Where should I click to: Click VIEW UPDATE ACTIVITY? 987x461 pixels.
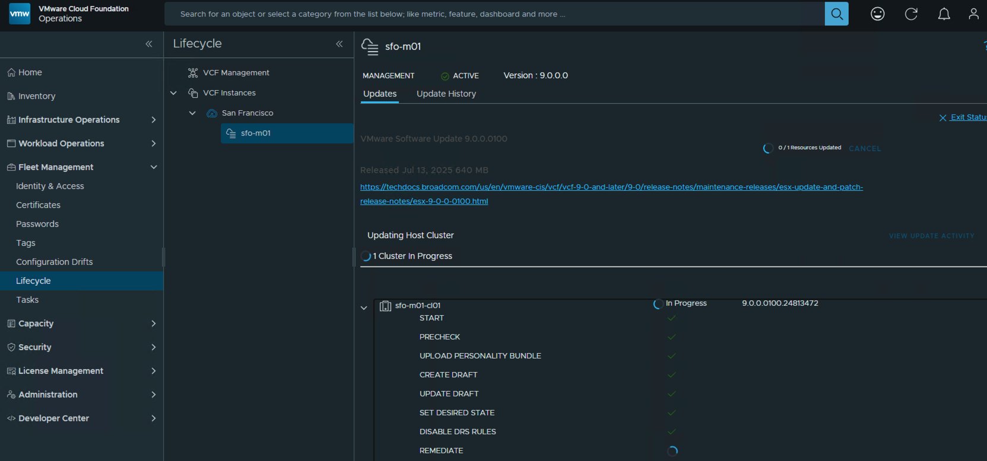pyautogui.click(x=932, y=236)
